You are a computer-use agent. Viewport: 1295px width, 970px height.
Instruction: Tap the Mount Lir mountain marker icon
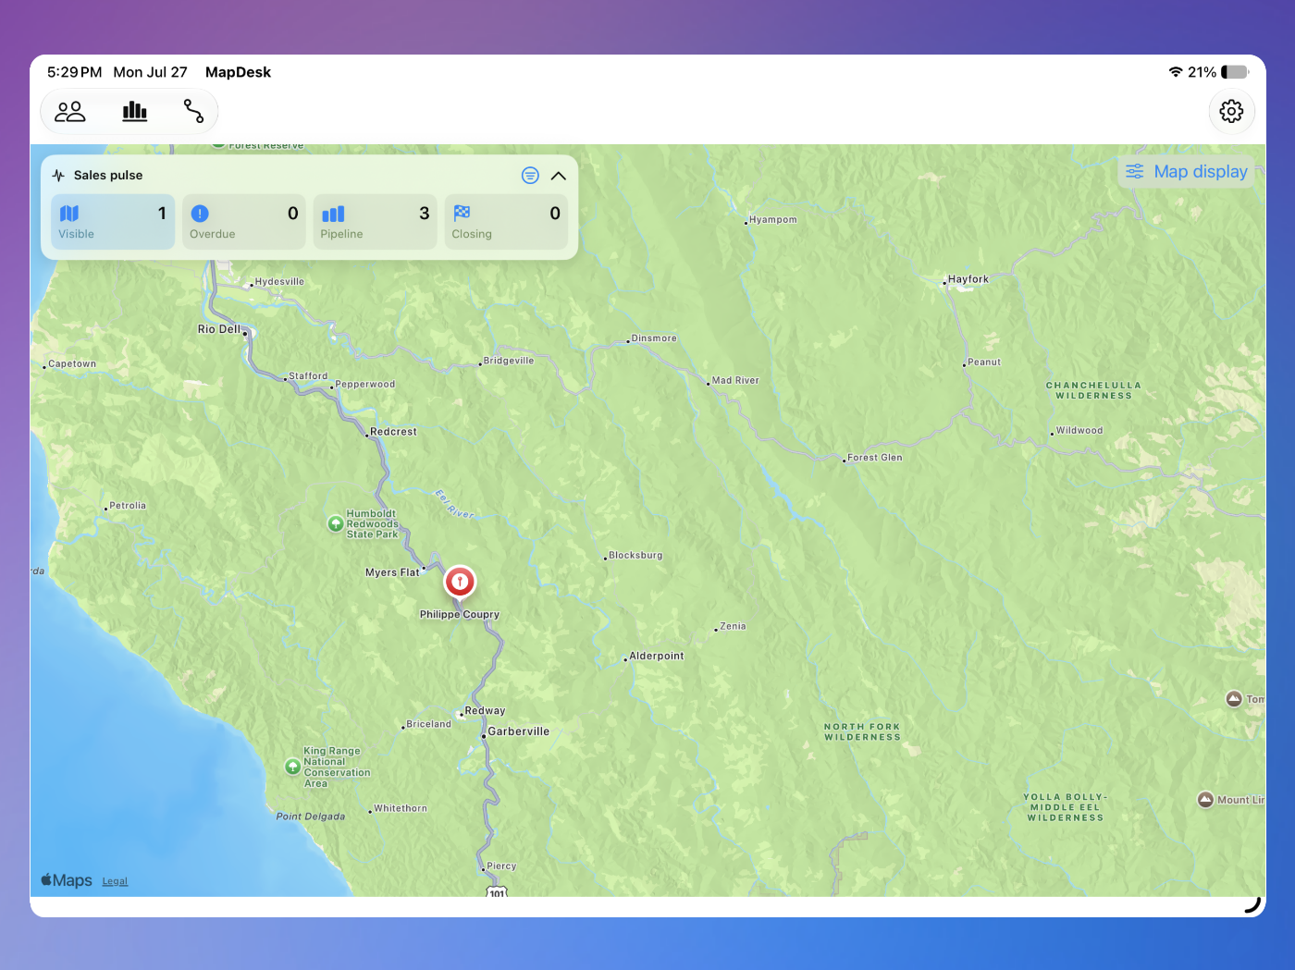(x=1205, y=800)
